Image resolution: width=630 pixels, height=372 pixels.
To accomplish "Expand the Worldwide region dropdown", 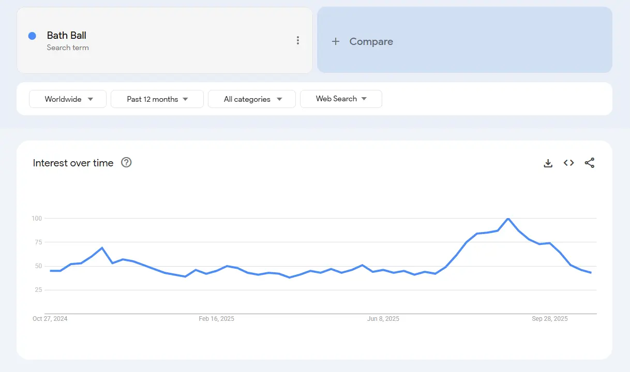I will [x=68, y=99].
